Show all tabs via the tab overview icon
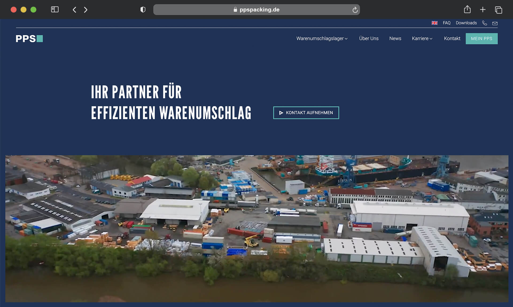 coord(499,10)
